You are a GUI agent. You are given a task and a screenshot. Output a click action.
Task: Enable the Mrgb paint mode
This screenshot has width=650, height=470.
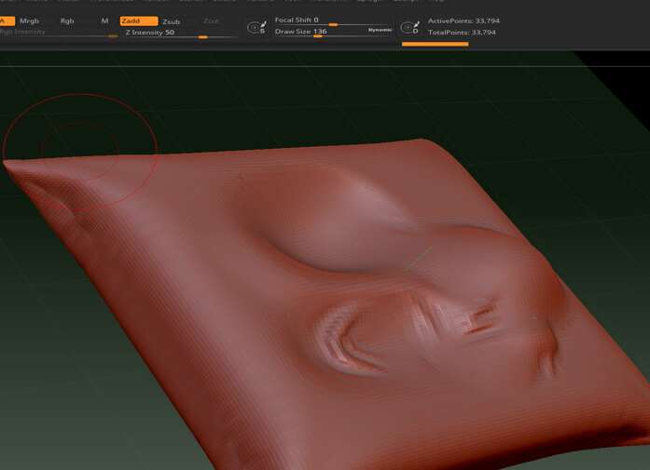point(31,20)
